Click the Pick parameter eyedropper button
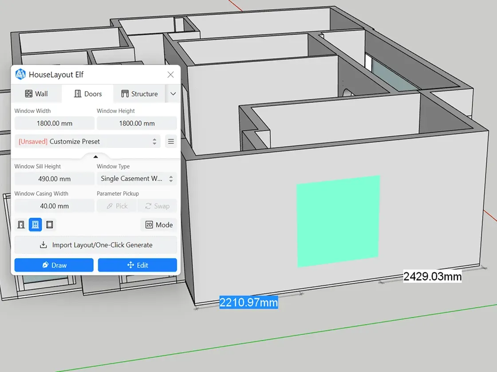 tap(116, 206)
